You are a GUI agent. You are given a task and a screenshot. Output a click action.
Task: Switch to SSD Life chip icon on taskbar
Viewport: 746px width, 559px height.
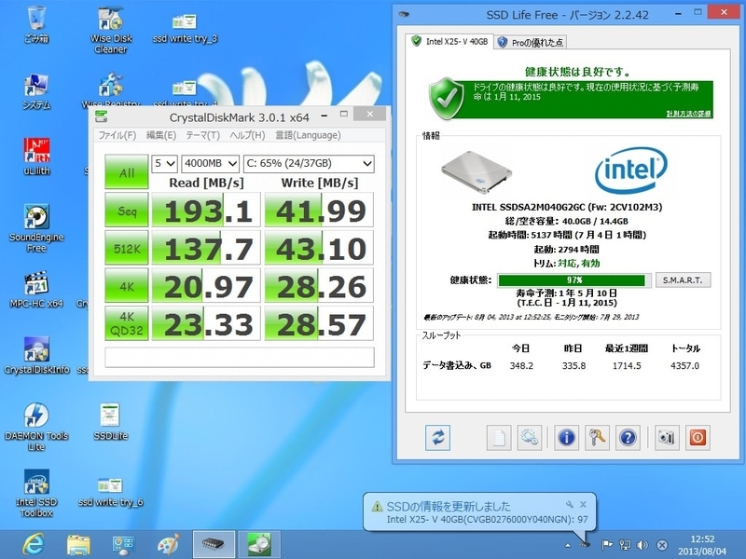click(x=214, y=544)
